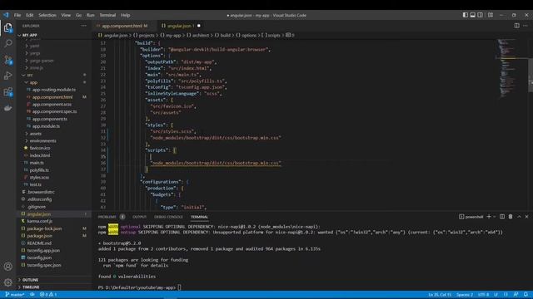The image size is (533, 299).
Task: Click unsaved dot on angular.json tab
Action: [x=199, y=26]
